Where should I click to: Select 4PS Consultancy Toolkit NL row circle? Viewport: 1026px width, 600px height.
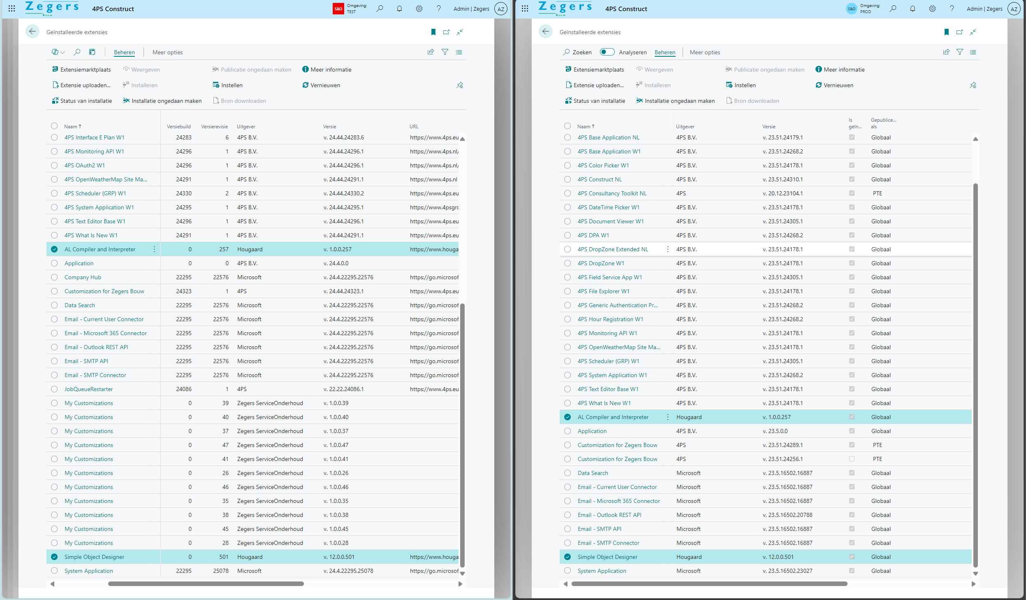tap(567, 193)
